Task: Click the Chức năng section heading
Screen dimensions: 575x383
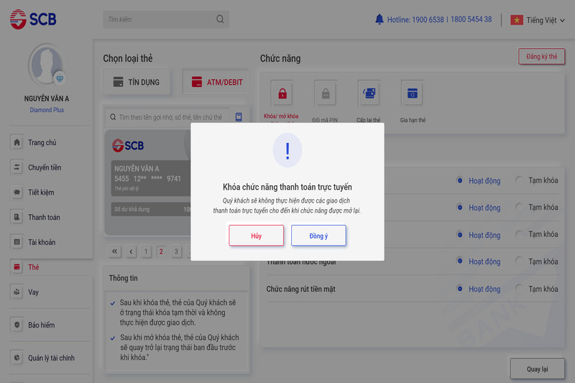Action: point(280,58)
